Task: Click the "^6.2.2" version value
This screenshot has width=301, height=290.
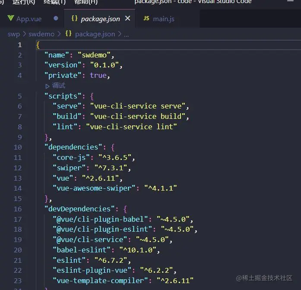Action: [156, 271]
